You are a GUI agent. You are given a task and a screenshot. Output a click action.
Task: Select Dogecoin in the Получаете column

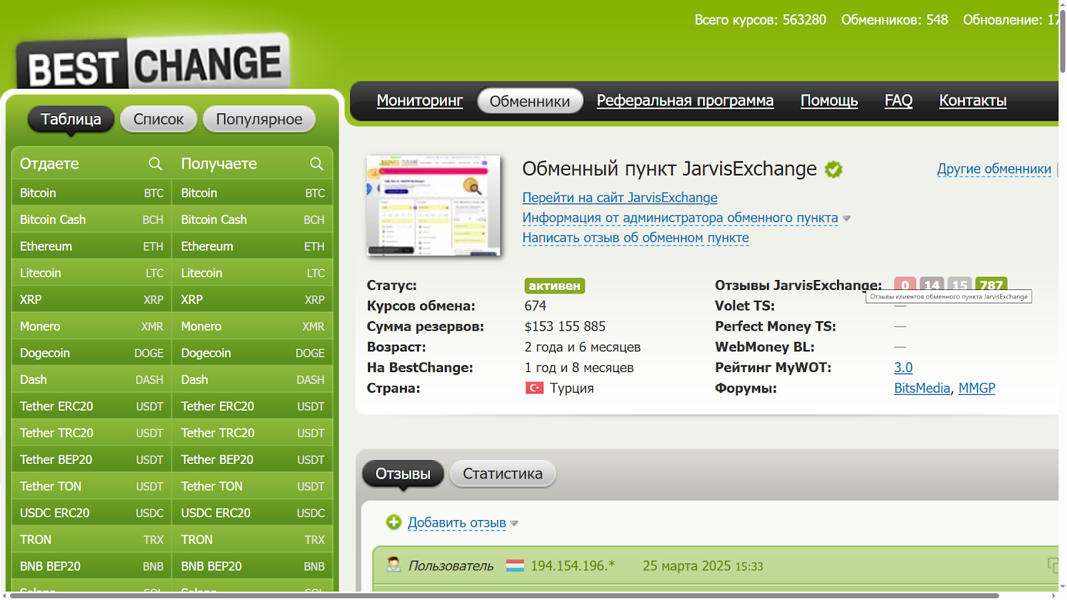tap(253, 353)
